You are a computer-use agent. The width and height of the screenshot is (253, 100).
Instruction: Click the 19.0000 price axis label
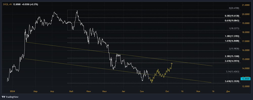pos(246,23)
